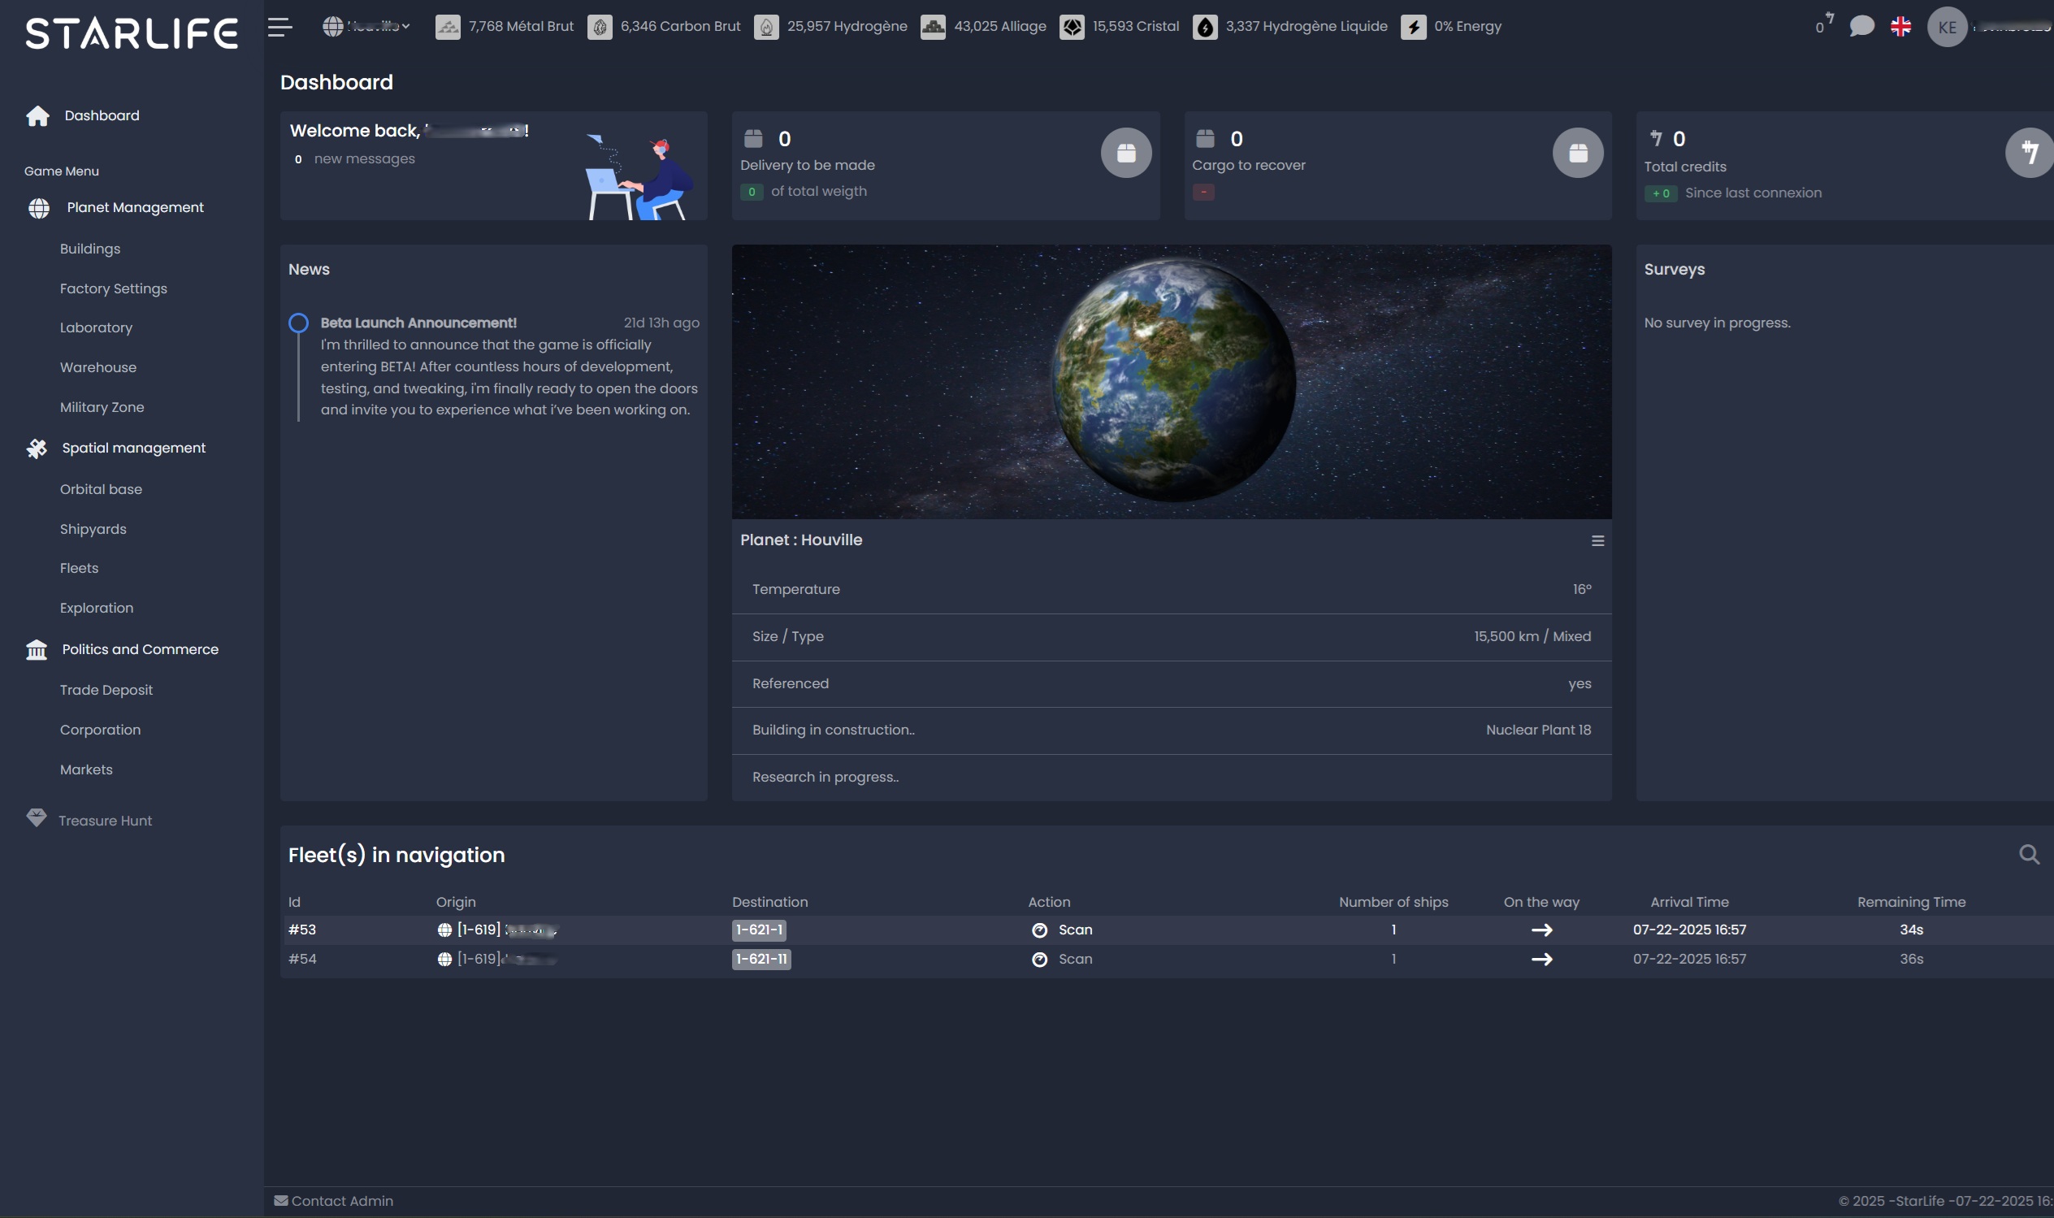
Task: Open Warehouse page
Action: coord(98,368)
